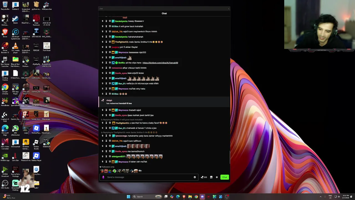The image size is (355, 200).
Task: Select the VLC media player icon
Action: tap(15, 48)
